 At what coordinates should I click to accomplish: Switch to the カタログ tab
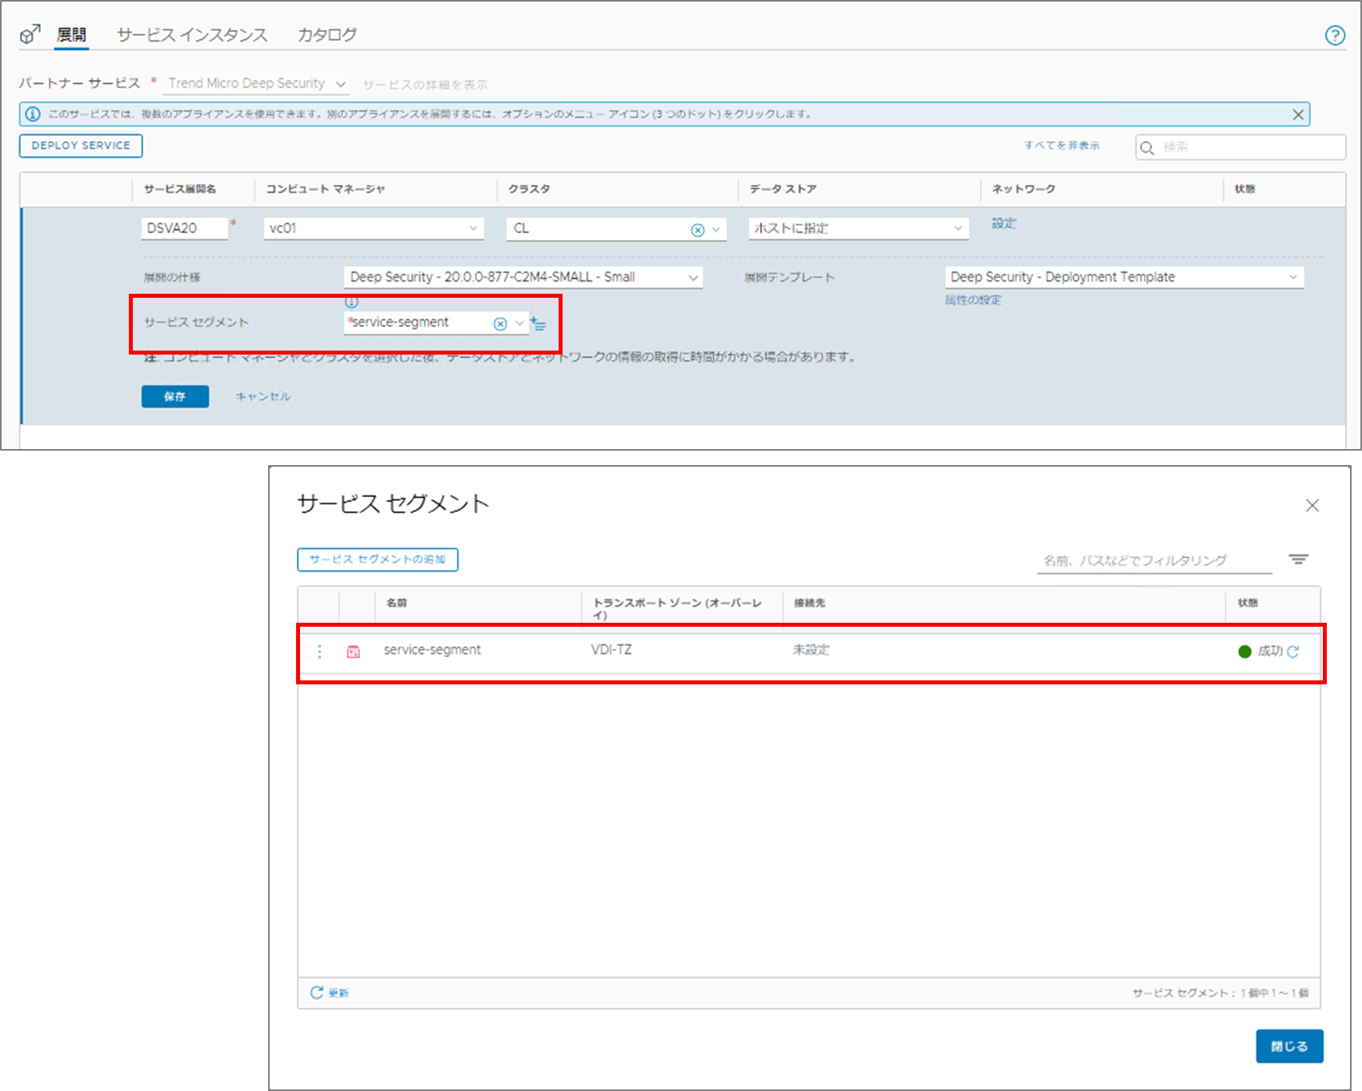(326, 35)
